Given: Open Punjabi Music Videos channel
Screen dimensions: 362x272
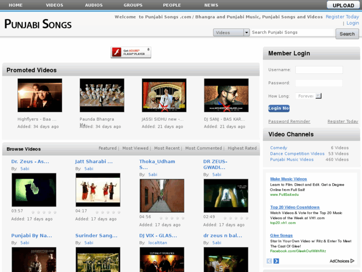Looking at the screenshot, I should click(x=292, y=160).
